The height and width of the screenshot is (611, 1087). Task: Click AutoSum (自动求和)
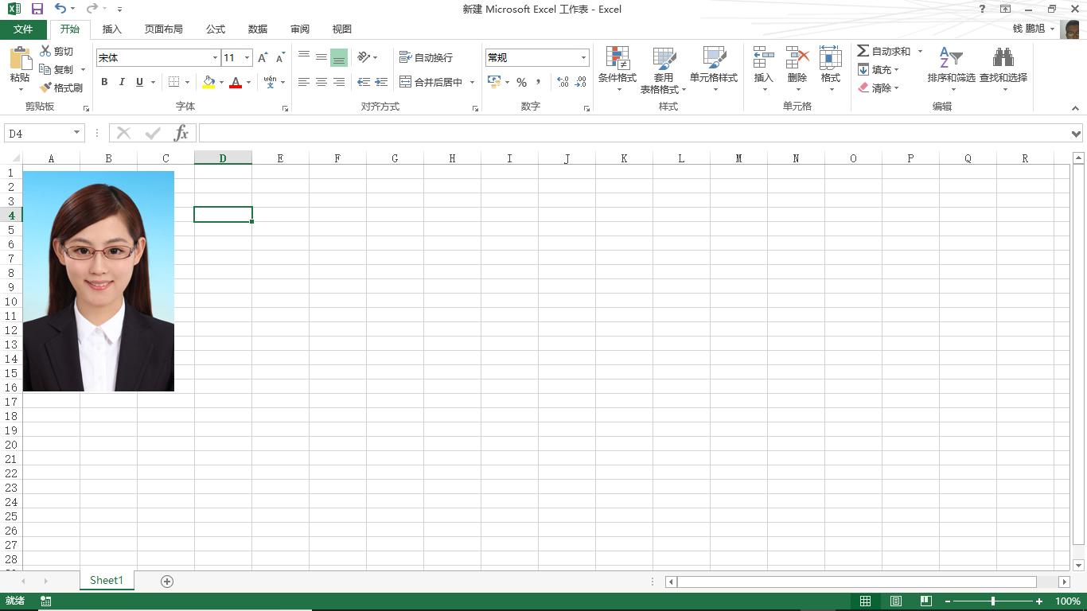(883, 50)
